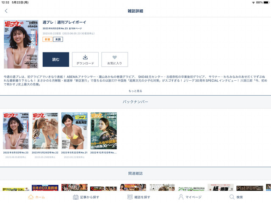
Task: Open back number 2022年12月12日号 cover
Action: click(x=104, y=131)
